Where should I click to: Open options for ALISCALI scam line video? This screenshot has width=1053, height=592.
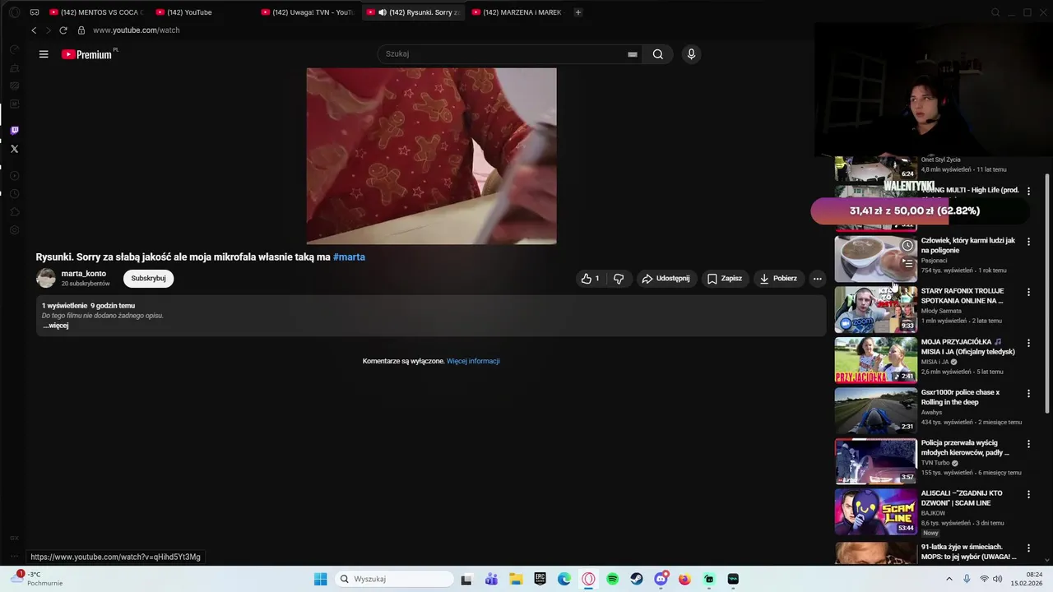[x=1028, y=494]
